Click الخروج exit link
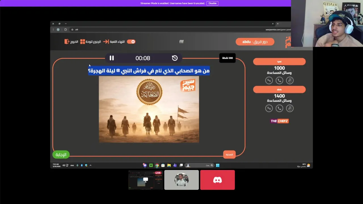The height and width of the screenshot is (204, 363). (x=74, y=42)
